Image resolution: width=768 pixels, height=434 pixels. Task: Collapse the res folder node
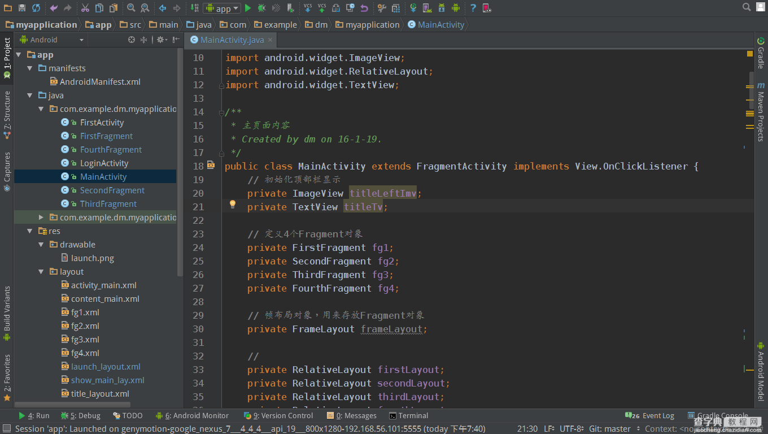coord(30,231)
